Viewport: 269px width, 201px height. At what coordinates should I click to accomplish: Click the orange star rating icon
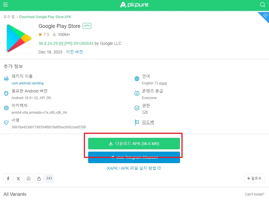[x=40, y=34]
